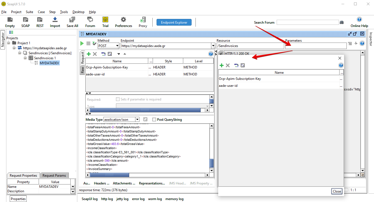Image resolution: width=374 pixels, height=202 pixels.
Task: Click Close button in popup dialog
Action: point(337,191)
